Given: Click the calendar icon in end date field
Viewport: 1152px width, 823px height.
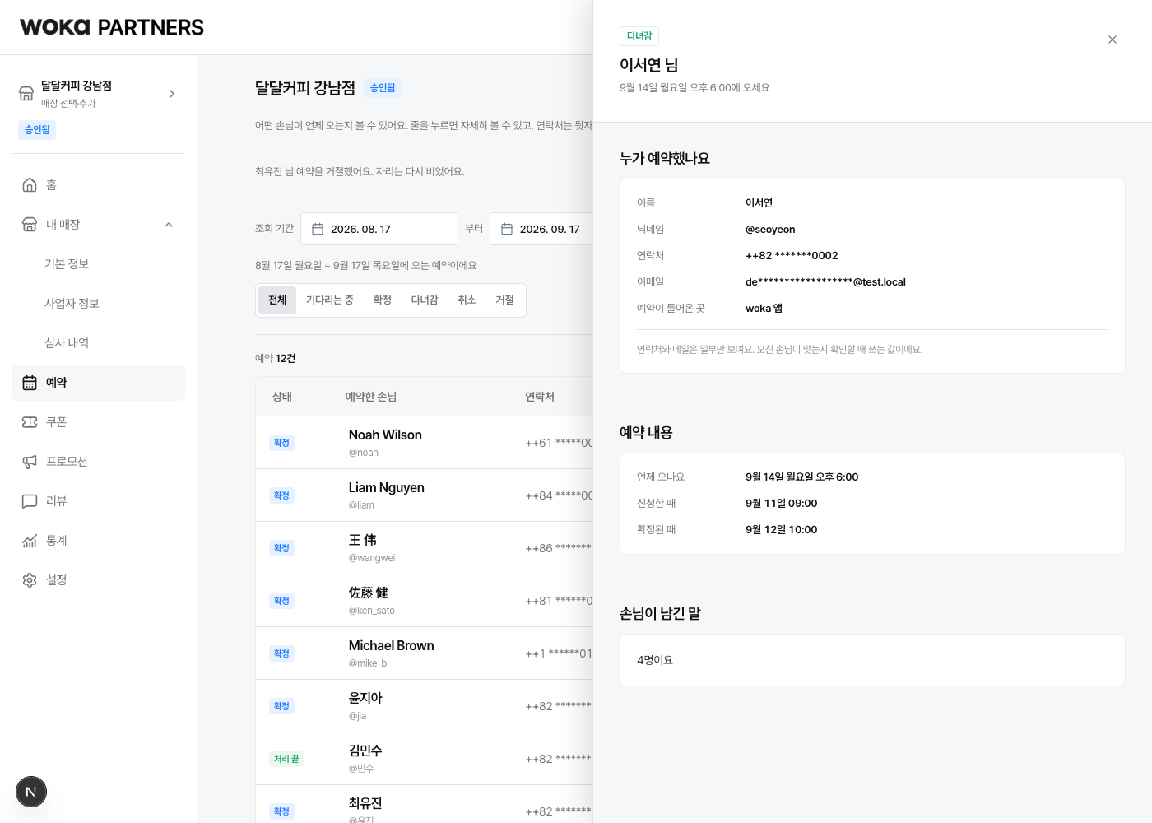Looking at the screenshot, I should (x=507, y=229).
